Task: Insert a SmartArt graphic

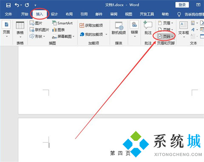Action: coord(62,23)
